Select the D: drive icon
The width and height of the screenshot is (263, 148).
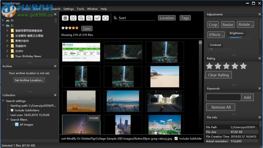point(8,20)
